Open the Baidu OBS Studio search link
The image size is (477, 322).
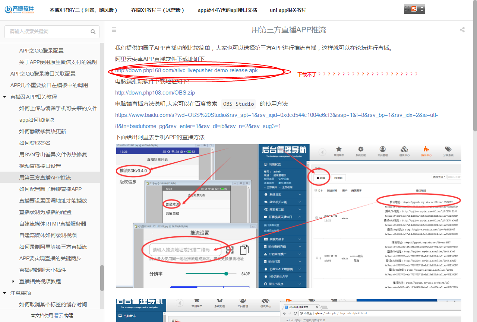coord(276,115)
